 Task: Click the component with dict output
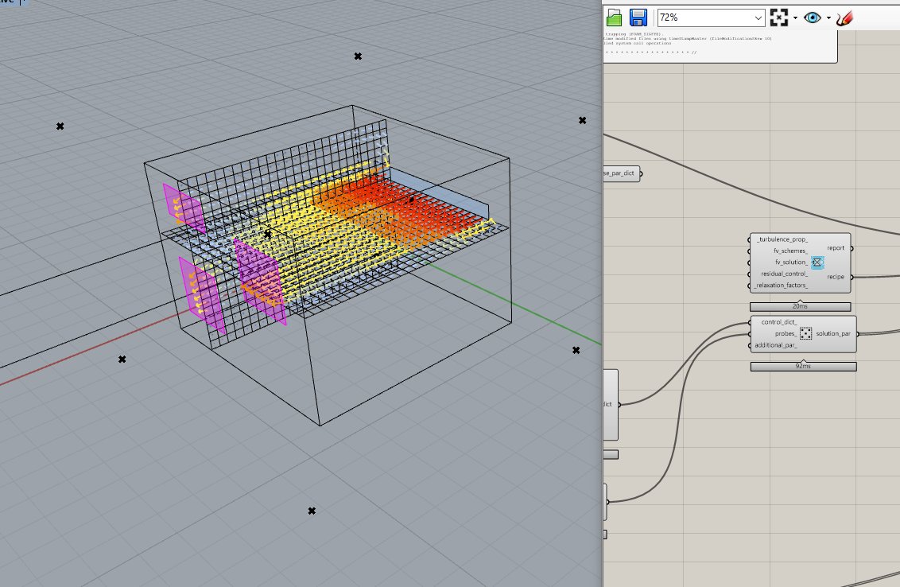pos(611,404)
